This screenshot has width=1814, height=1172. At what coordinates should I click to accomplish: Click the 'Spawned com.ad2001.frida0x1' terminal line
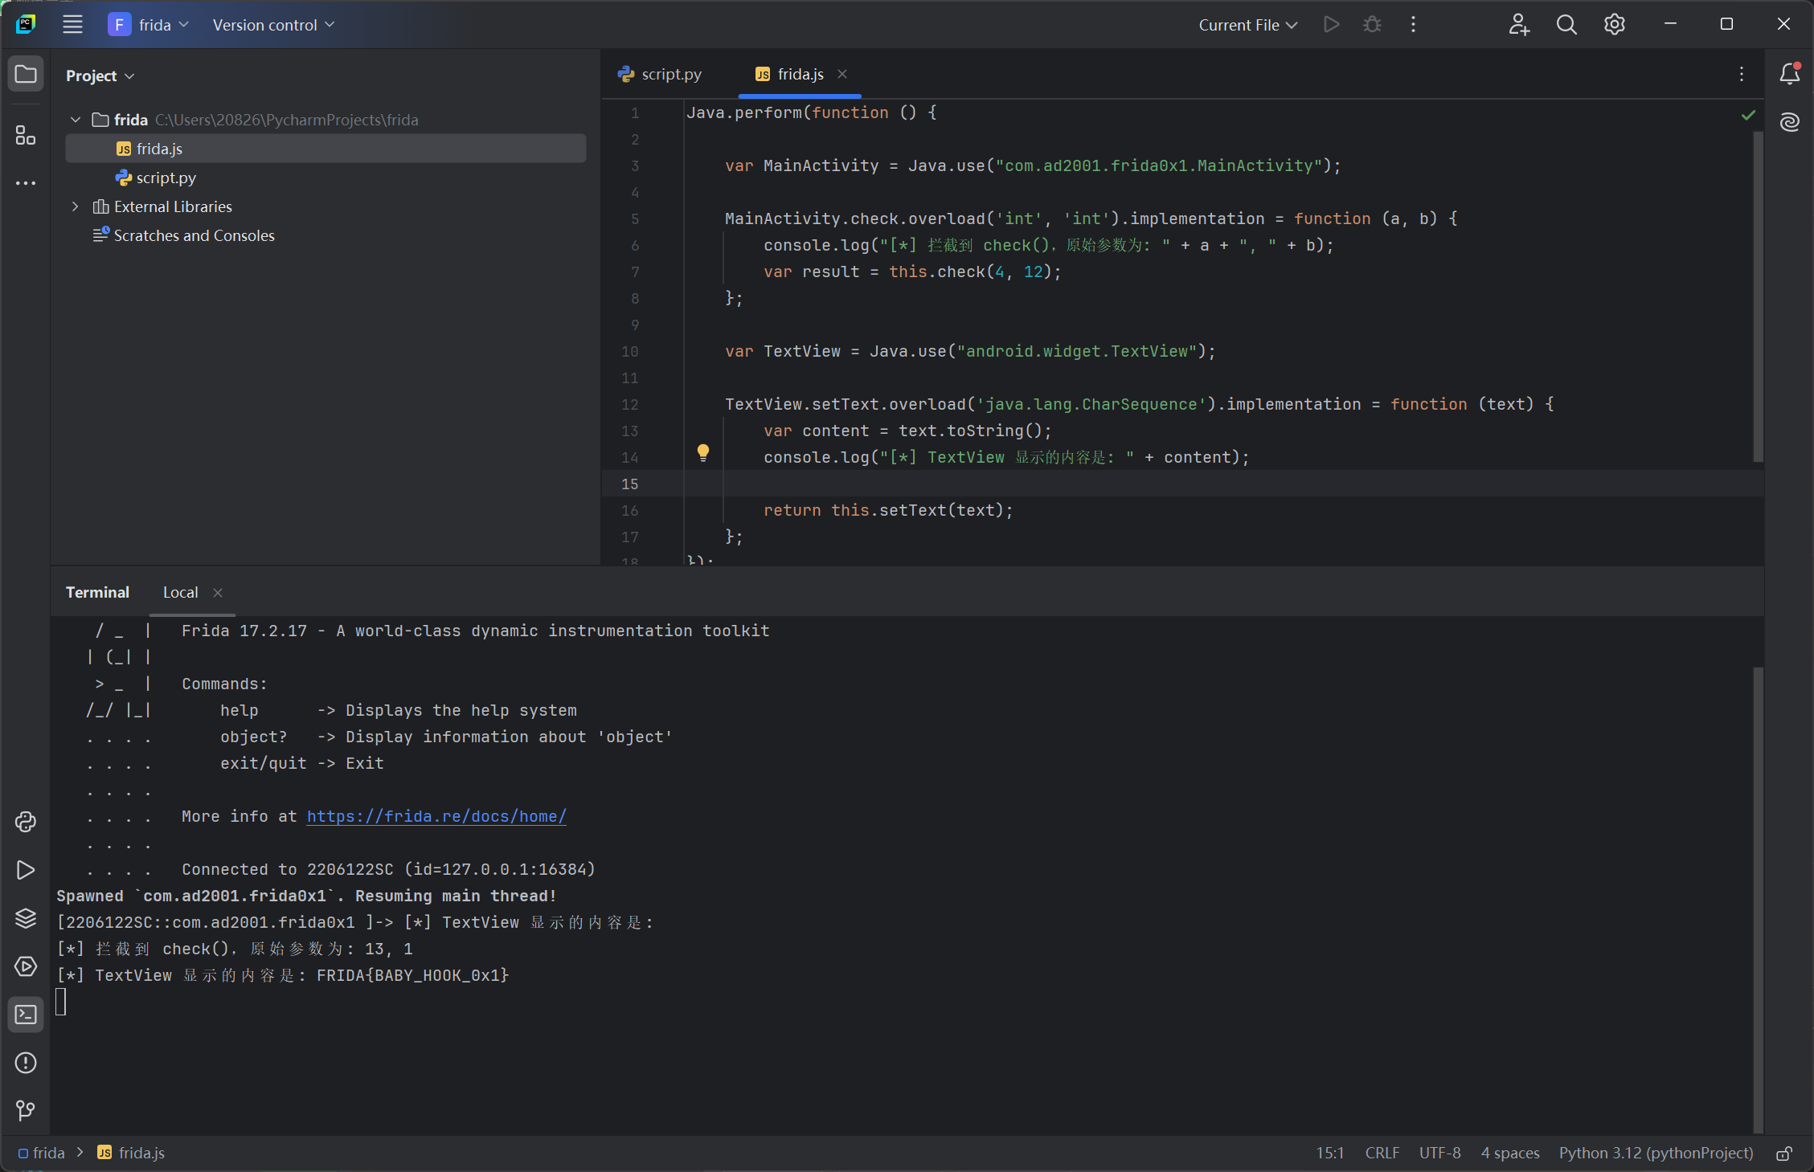pyautogui.click(x=306, y=896)
